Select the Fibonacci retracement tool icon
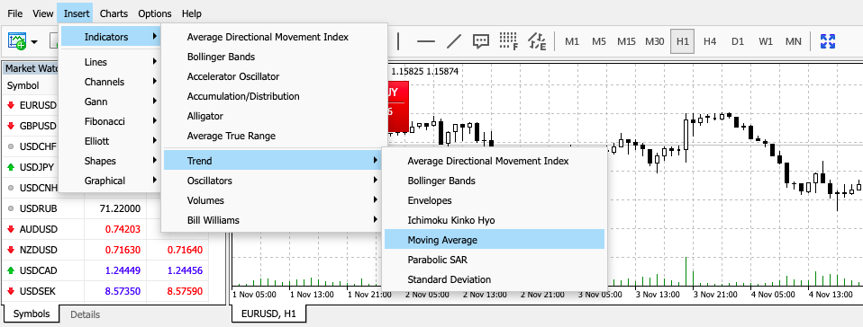The width and height of the screenshot is (863, 327). [509, 41]
